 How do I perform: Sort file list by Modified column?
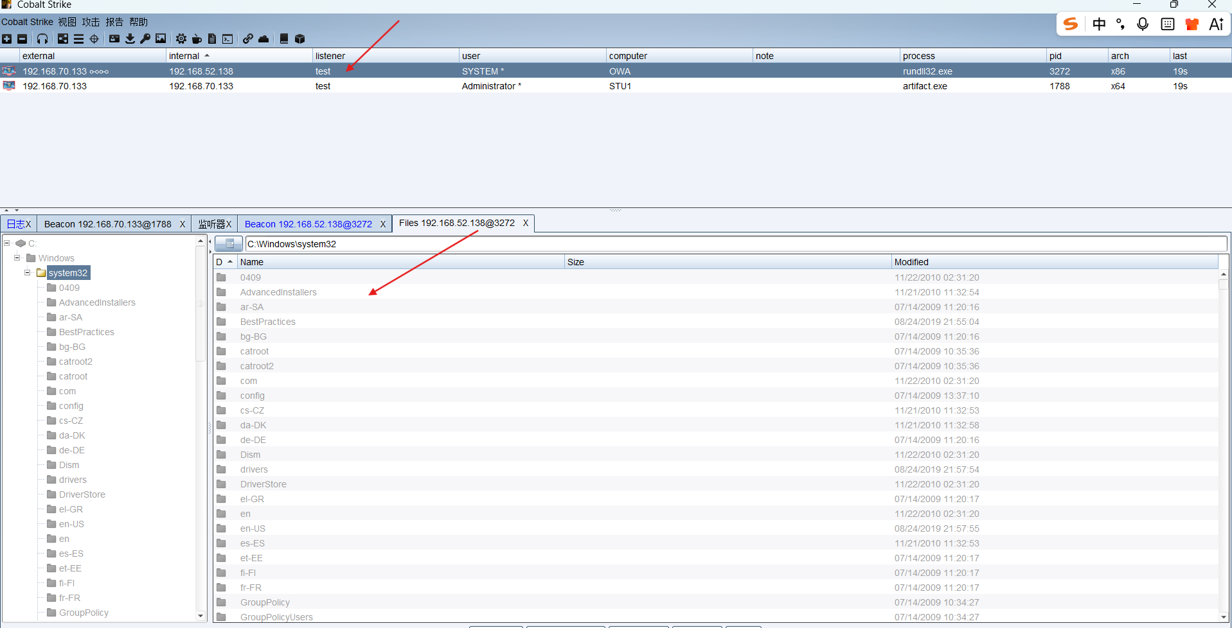click(1054, 262)
